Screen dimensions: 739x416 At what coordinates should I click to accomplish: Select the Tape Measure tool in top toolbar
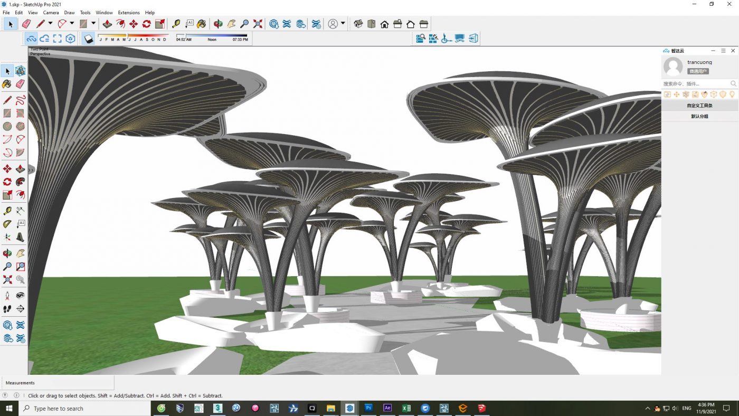tap(176, 24)
